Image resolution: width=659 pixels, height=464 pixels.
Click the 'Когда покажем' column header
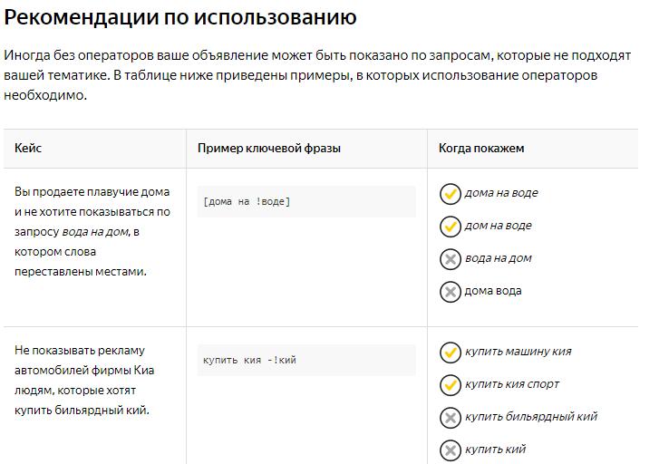coord(481,149)
